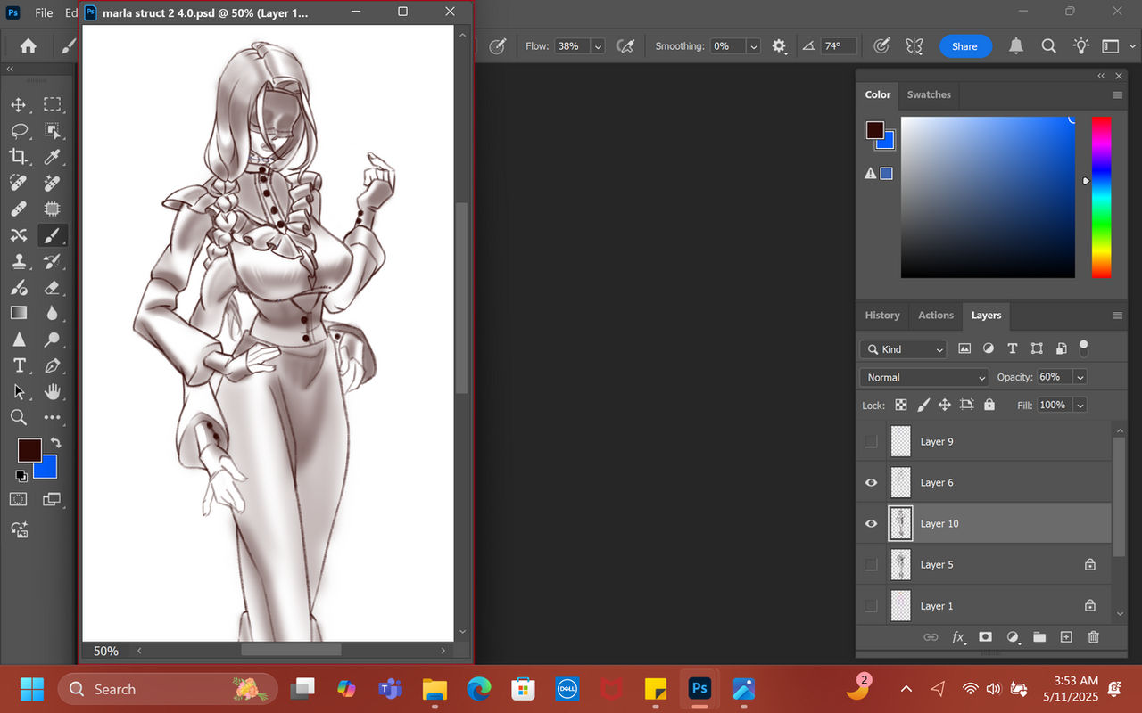Image resolution: width=1142 pixels, height=713 pixels.
Task: Create a new layer
Action: coord(1066,637)
